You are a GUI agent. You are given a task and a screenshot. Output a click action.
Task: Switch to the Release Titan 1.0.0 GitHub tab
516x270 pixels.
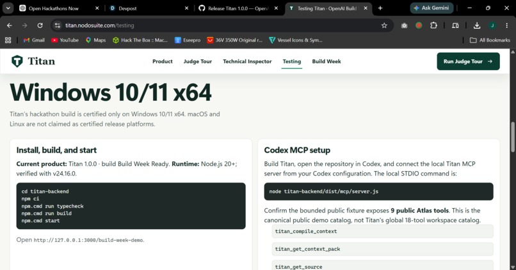pyautogui.click(x=238, y=8)
